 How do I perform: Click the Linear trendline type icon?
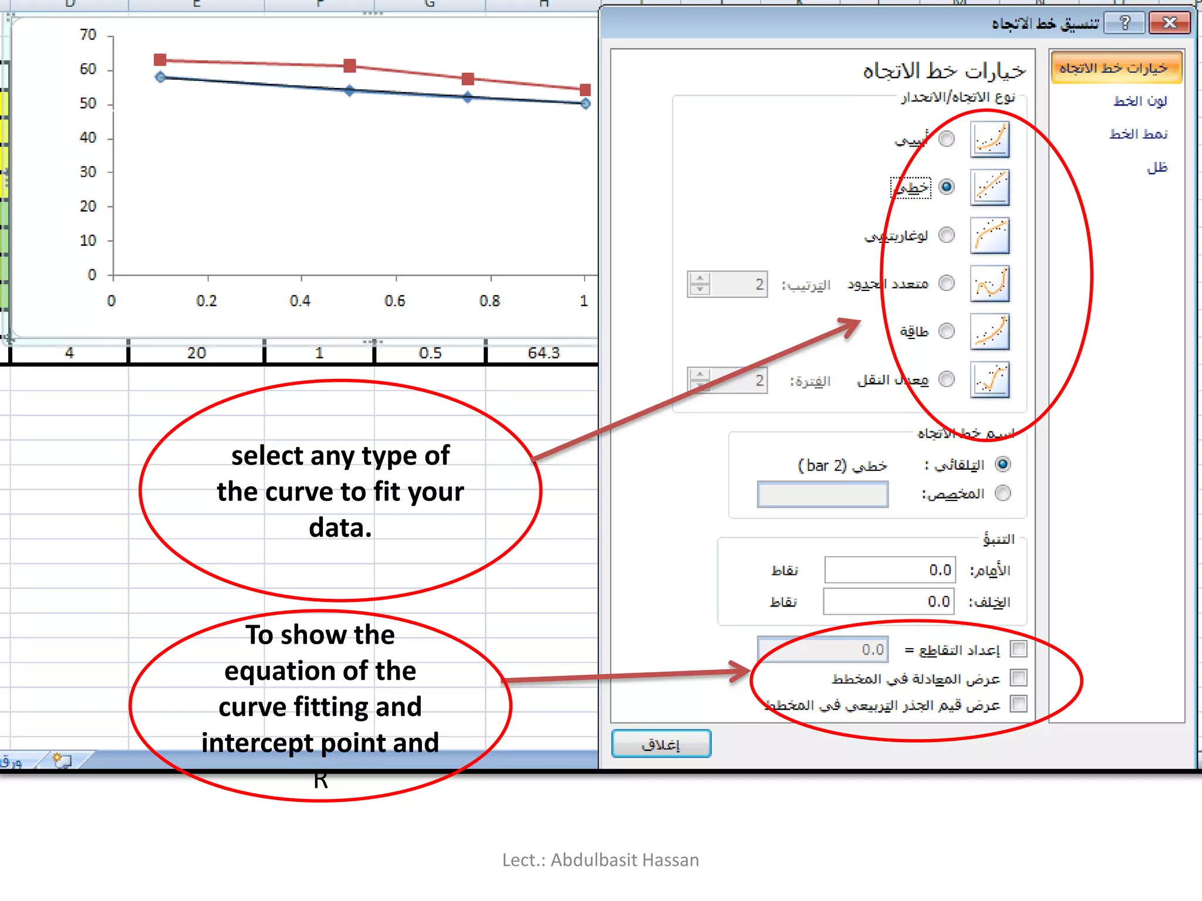[990, 188]
